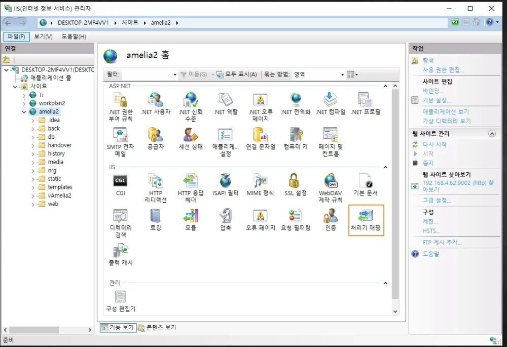This screenshot has height=347, width=507.
Task: Open 고급 설정... link
Action: pyautogui.click(x=437, y=200)
